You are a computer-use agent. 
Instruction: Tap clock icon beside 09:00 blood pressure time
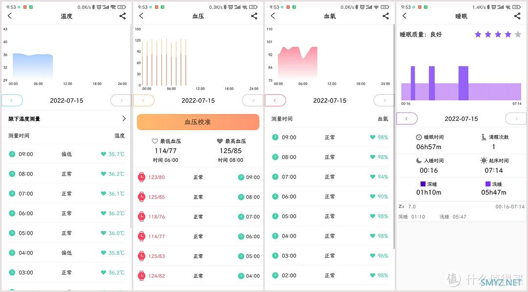pos(241,177)
